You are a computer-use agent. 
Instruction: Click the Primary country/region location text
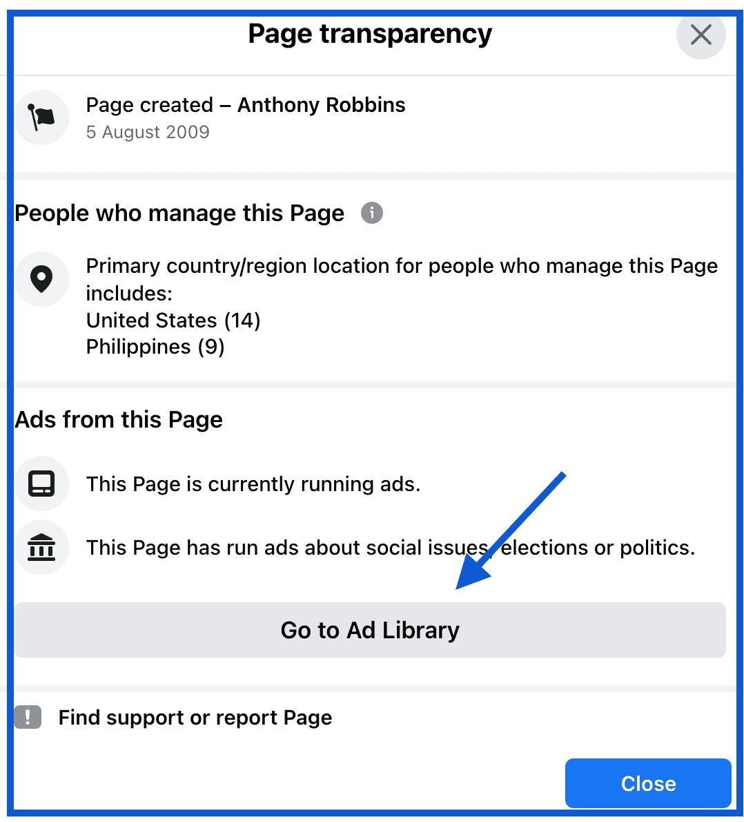point(402,280)
